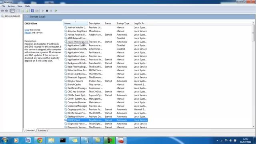Open Help via the blue question-mark icon
This screenshot has height=144, width=256.
point(32,11)
